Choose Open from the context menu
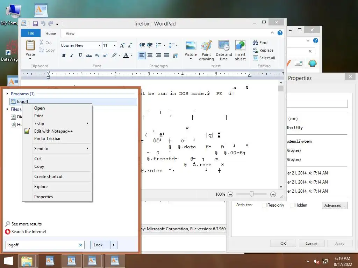 (57, 108)
